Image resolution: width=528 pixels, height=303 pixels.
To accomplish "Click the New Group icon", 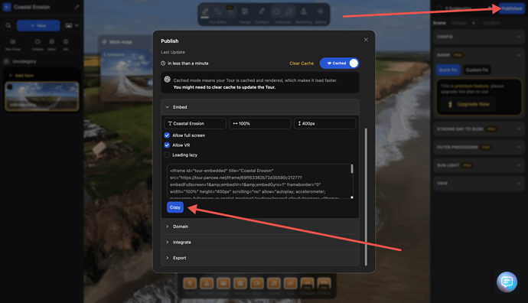I will [13, 44].
